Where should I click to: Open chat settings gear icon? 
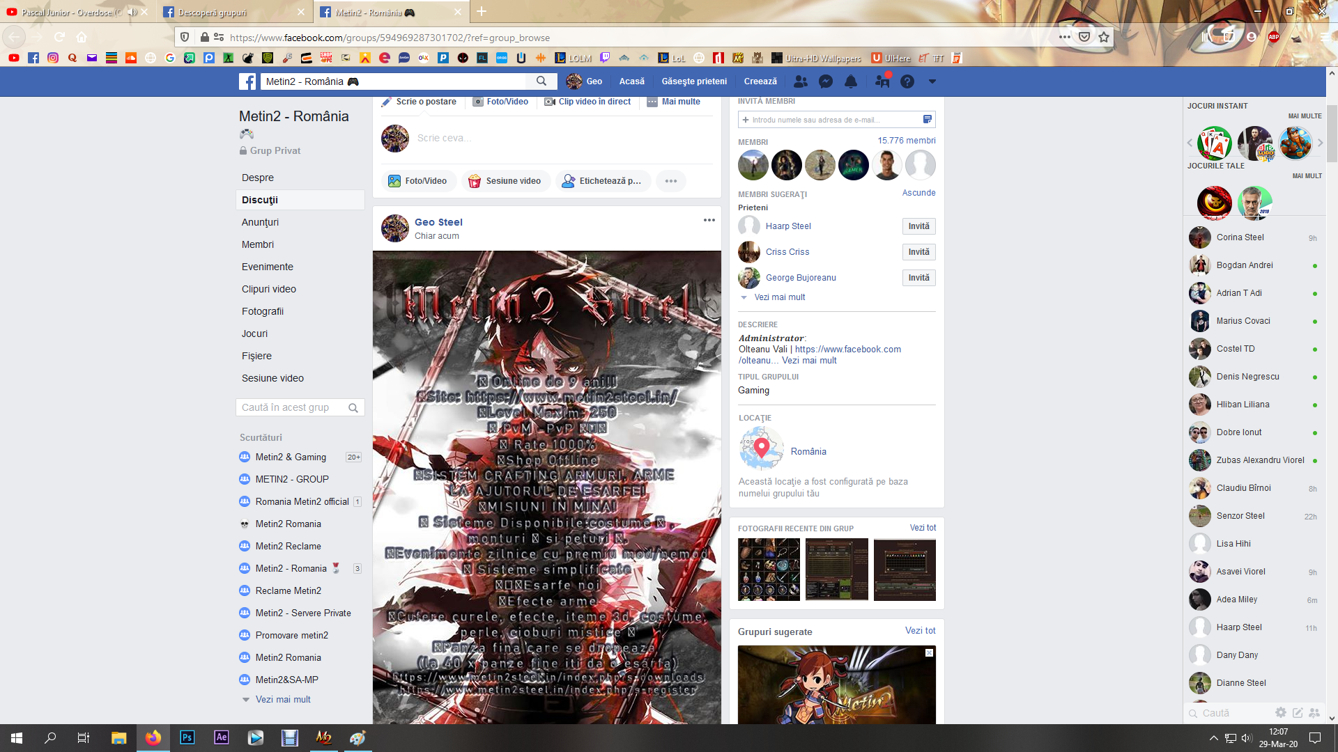coord(1280,712)
